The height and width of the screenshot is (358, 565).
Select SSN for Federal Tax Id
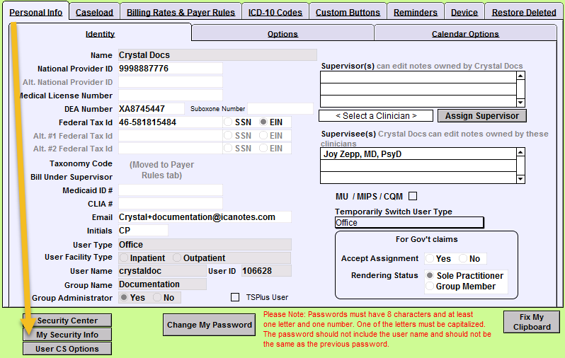point(229,122)
